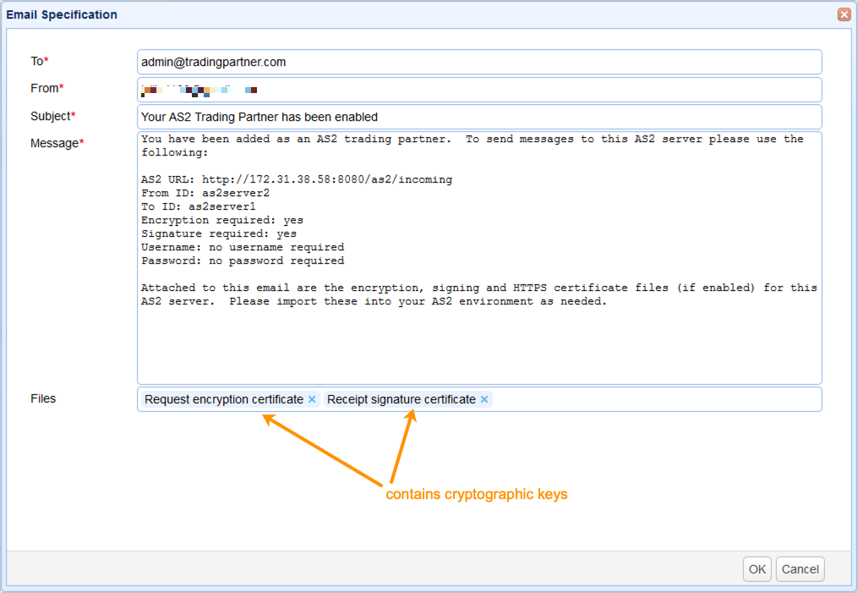Click the Files field label

(x=43, y=398)
